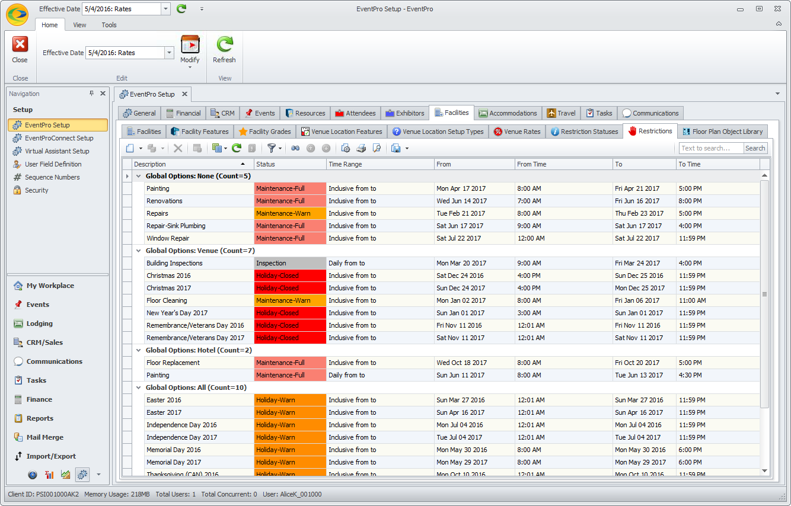Close the EventPro Setup document tab
Viewport: 791px width, 506px height.
pyautogui.click(x=184, y=94)
